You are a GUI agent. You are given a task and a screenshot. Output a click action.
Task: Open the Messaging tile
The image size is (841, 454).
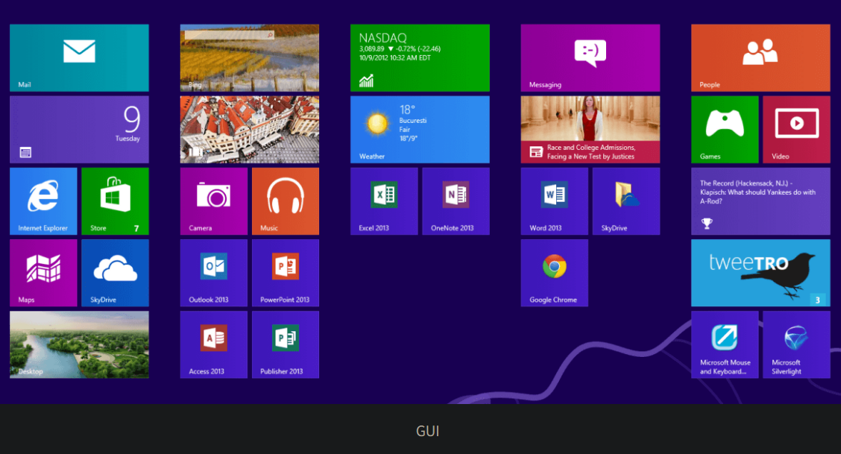[590, 58]
